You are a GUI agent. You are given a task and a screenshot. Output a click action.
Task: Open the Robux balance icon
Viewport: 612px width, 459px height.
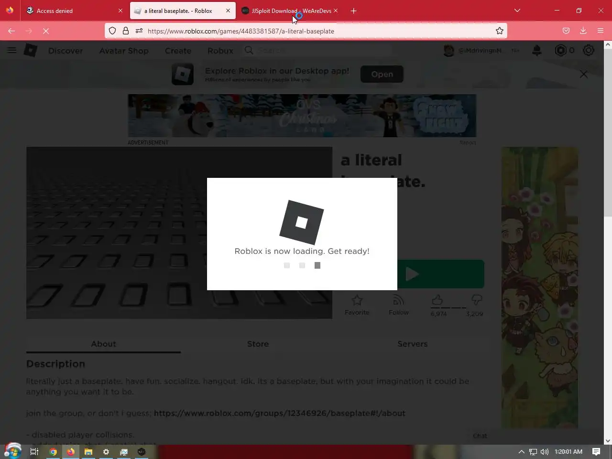click(x=560, y=50)
